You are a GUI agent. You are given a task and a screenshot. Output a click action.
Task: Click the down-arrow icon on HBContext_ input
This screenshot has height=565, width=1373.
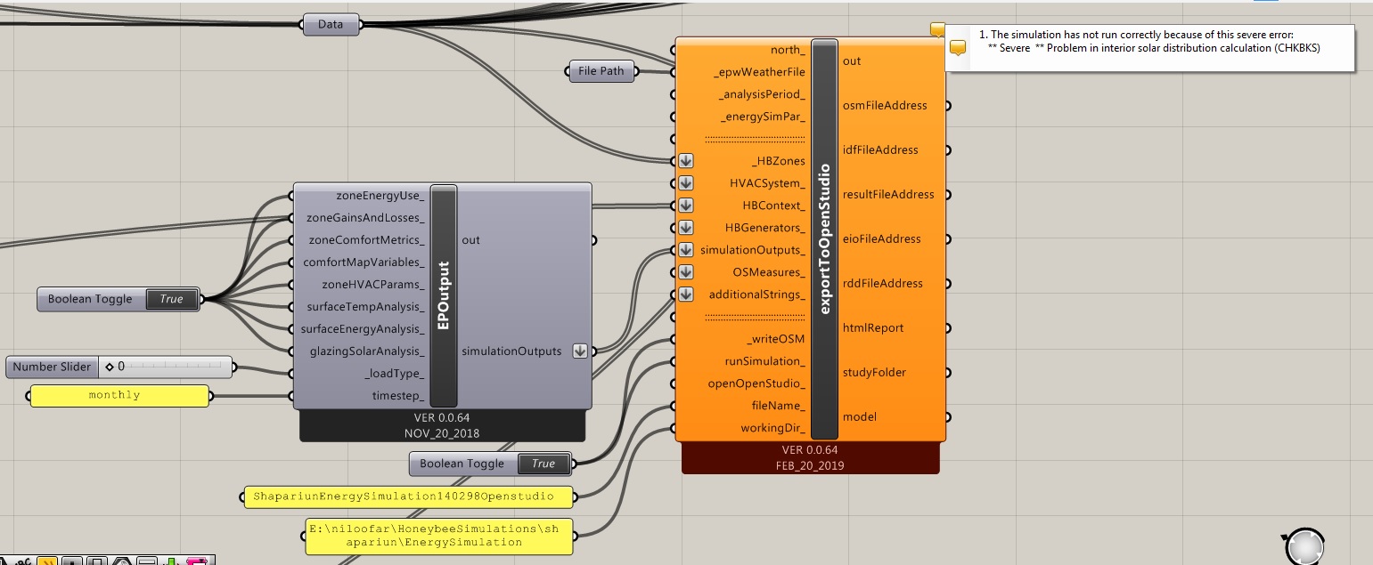pyautogui.click(x=685, y=206)
